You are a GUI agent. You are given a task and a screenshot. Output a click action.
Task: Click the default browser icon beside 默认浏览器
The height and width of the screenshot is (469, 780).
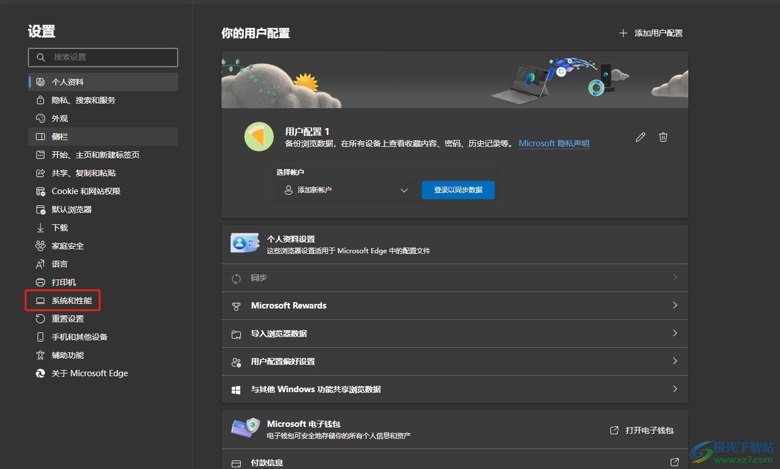click(x=40, y=209)
